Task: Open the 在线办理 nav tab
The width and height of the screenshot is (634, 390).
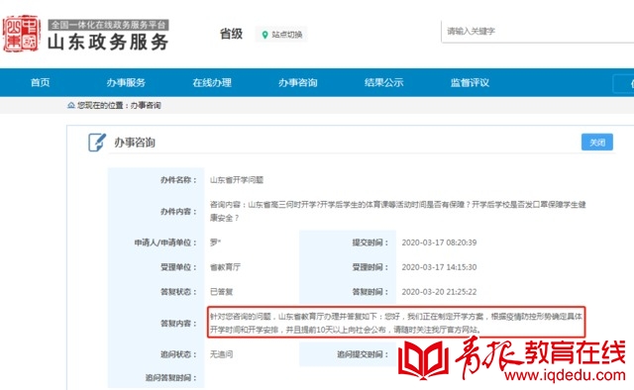Action: [212, 82]
